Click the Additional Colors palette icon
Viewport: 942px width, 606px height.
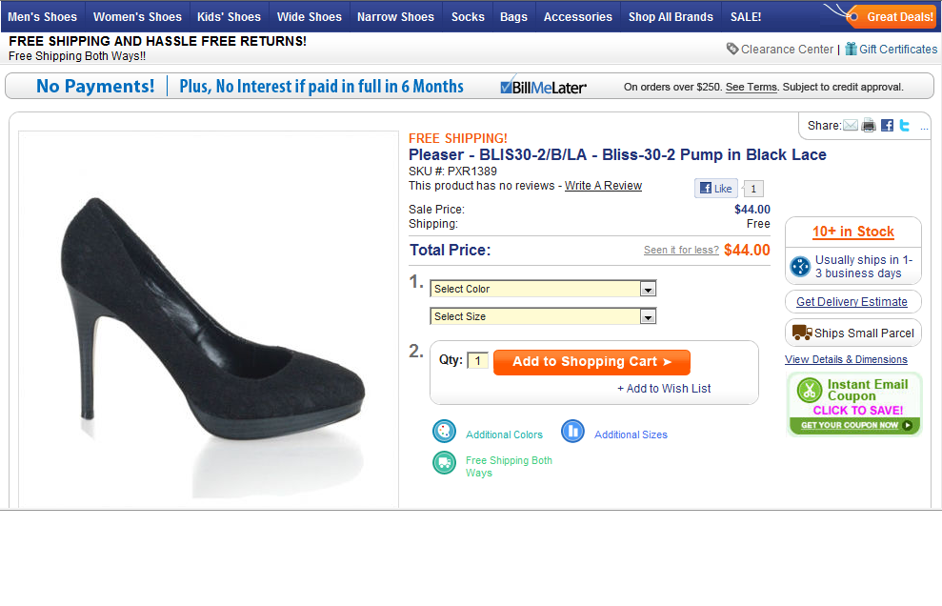[445, 431]
